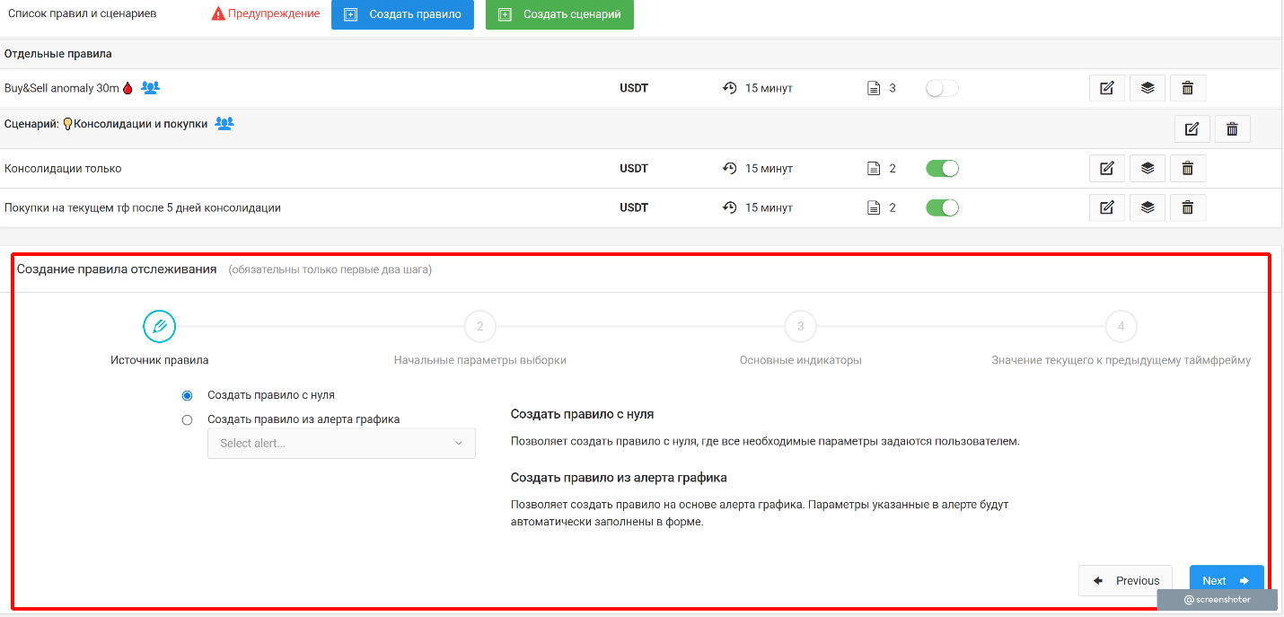Turn off Покупки на текущем тф toggle
This screenshot has height=617, width=1284.
pyautogui.click(x=942, y=207)
